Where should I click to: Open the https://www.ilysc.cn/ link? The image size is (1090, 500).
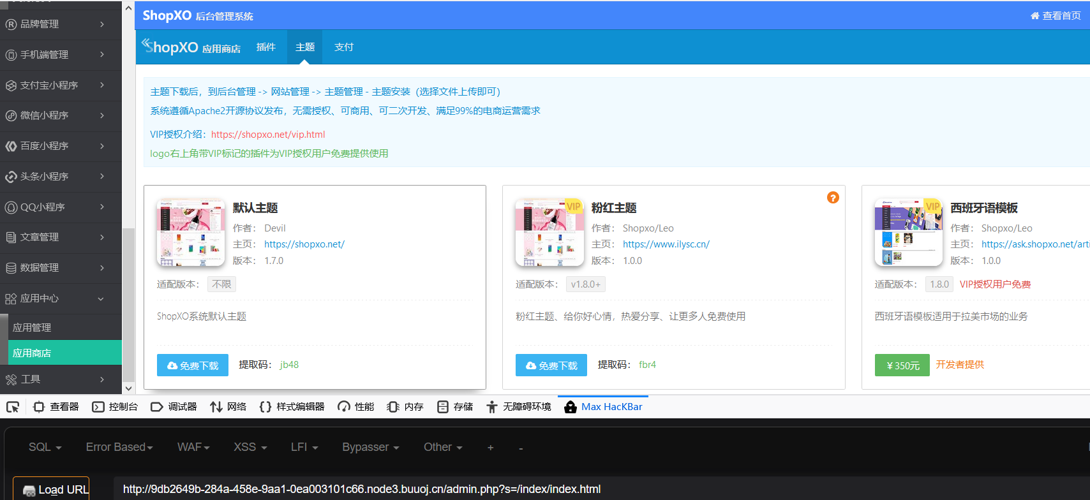[666, 244]
